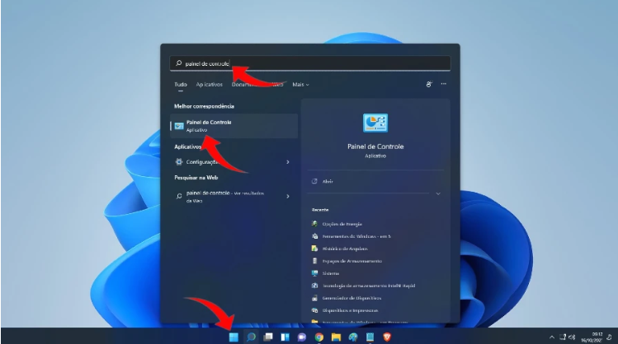Click the taskbar Search magnifier icon

tap(251, 337)
